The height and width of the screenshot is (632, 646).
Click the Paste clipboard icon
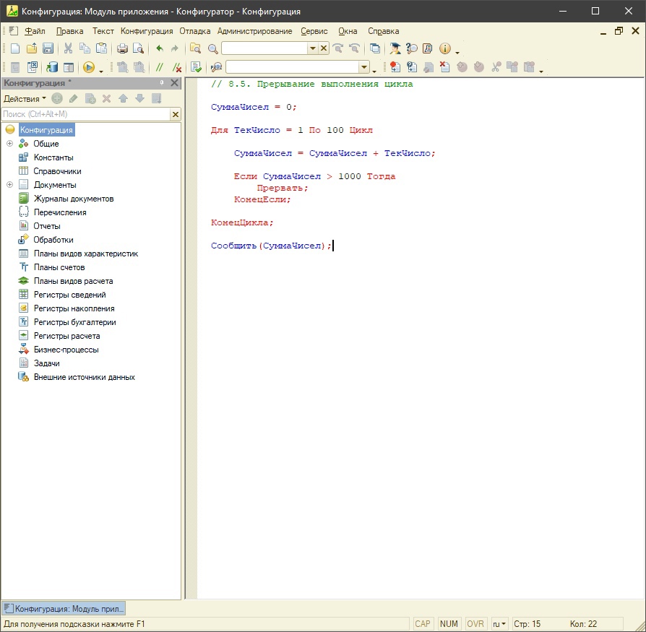pyautogui.click(x=101, y=48)
